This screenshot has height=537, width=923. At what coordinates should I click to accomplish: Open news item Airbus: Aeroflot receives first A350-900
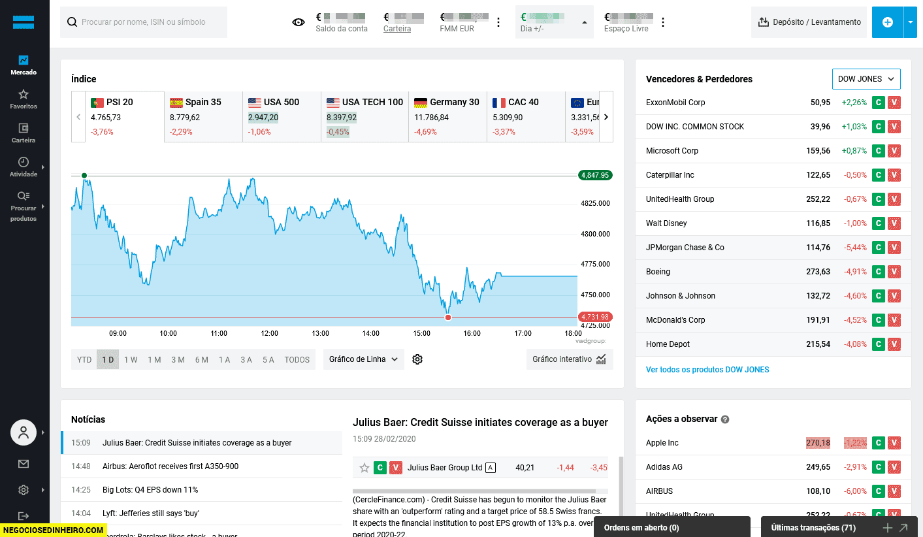(x=201, y=466)
